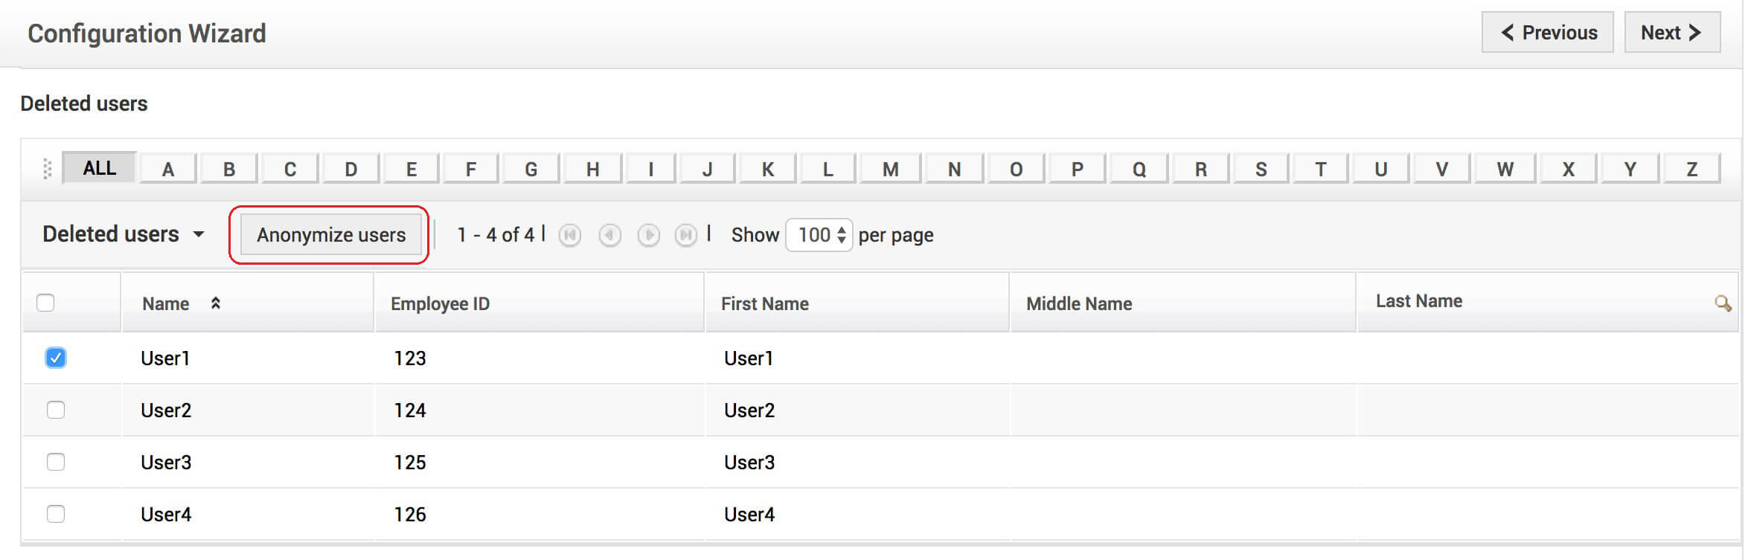Click next page pagination arrow icon
This screenshot has height=560, width=1751.
648,236
